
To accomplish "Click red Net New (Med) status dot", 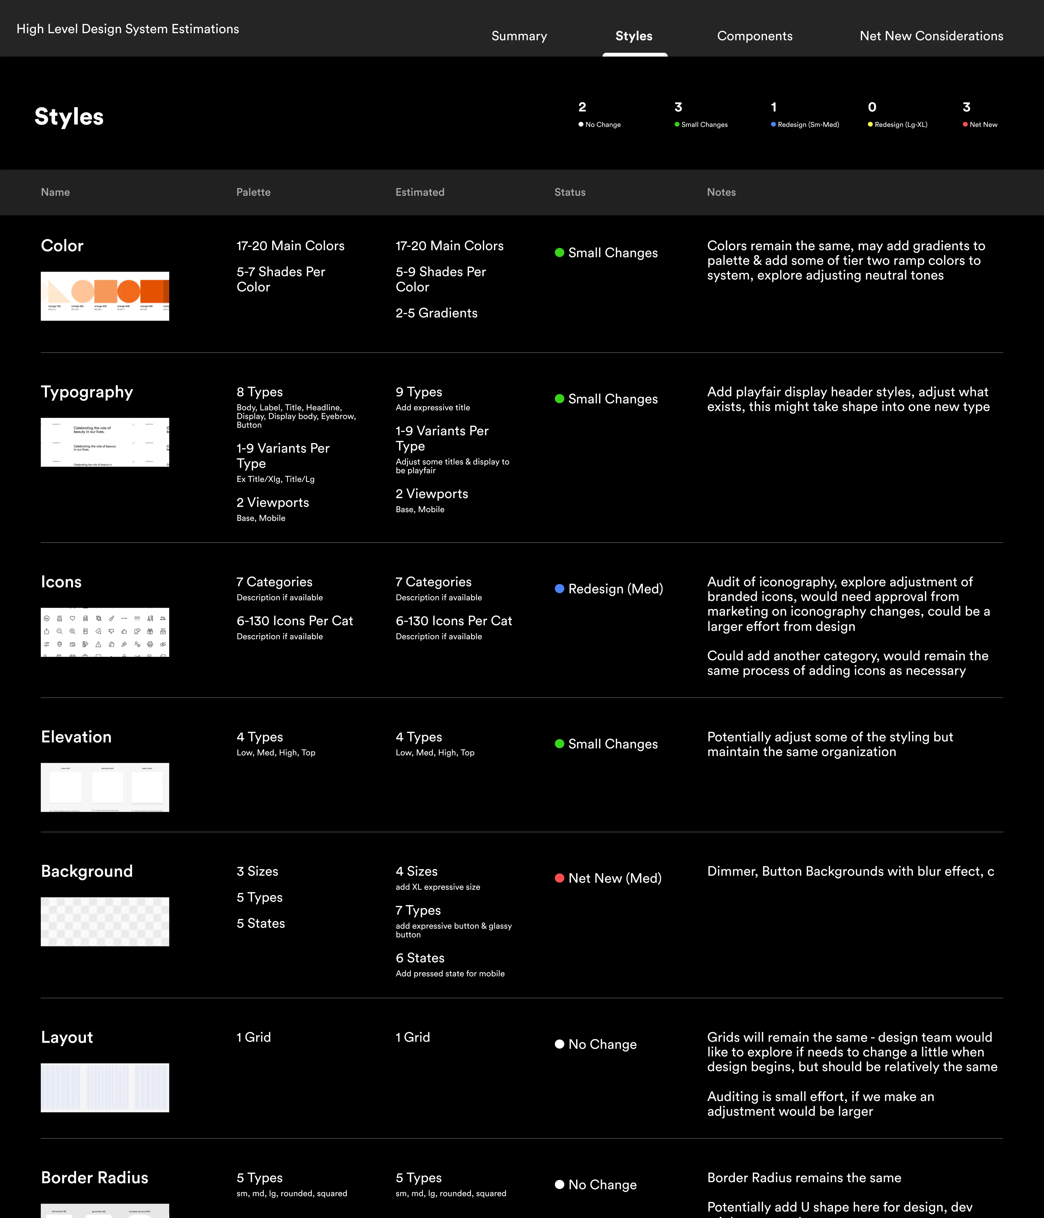I will 560,878.
